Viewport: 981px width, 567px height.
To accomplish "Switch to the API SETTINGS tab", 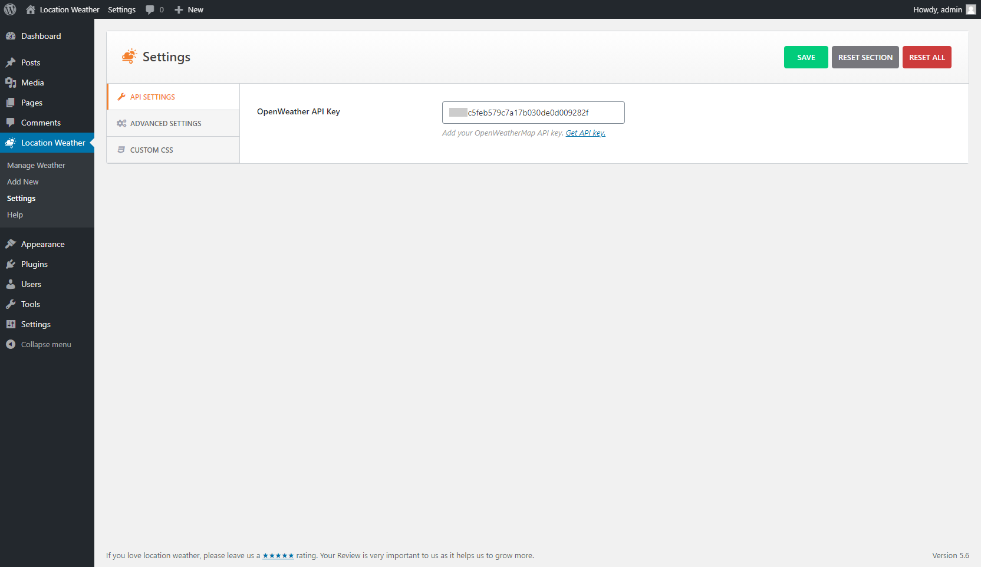I will point(173,97).
